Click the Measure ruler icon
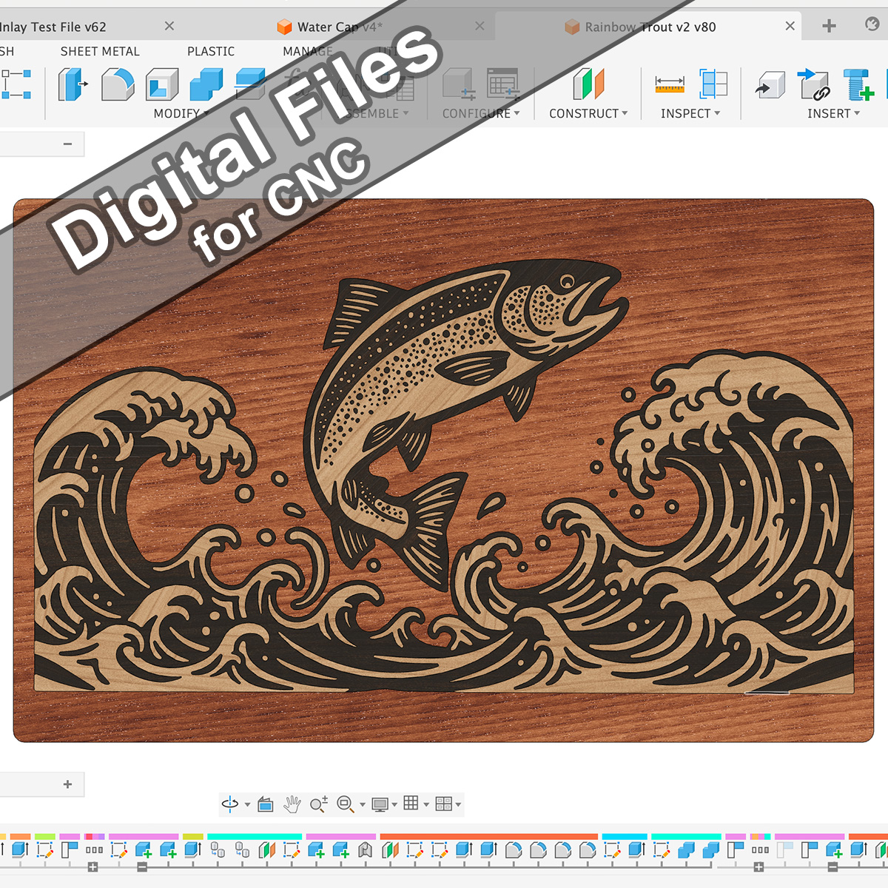 click(x=670, y=84)
